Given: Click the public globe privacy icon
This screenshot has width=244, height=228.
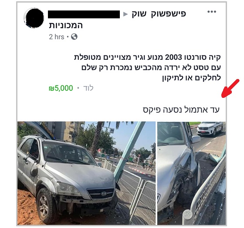Looking at the screenshot, I should point(74,37).
